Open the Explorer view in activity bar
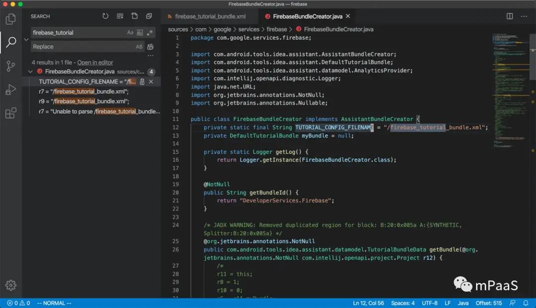 pyautogui.click(x=10, y=19)
